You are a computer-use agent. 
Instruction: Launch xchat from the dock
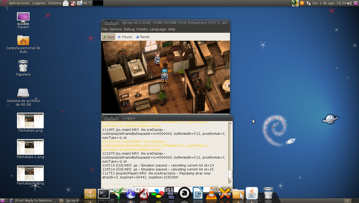pyautogui.click(x=225, y=193)
